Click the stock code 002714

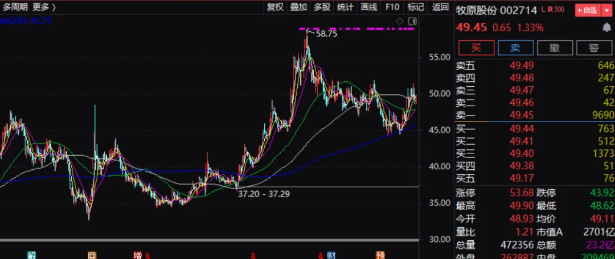point(519,10)
